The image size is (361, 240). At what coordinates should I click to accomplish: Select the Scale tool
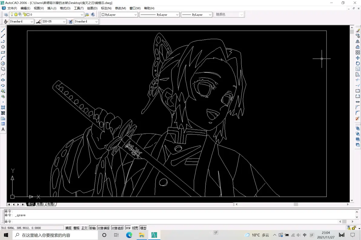358,69
